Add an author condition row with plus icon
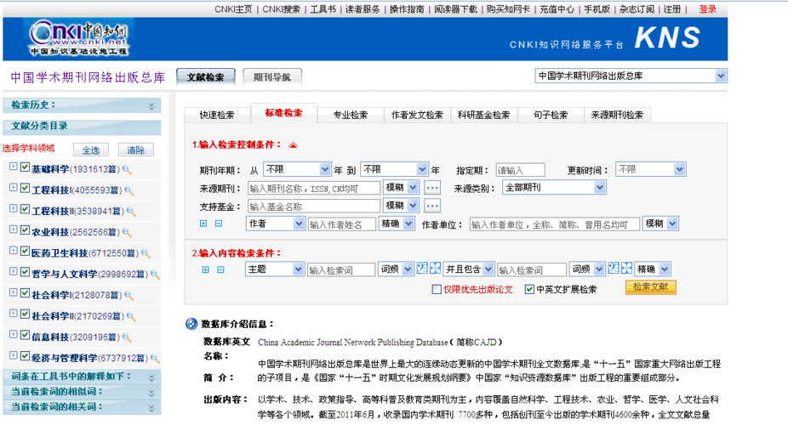 coord(203,224)
